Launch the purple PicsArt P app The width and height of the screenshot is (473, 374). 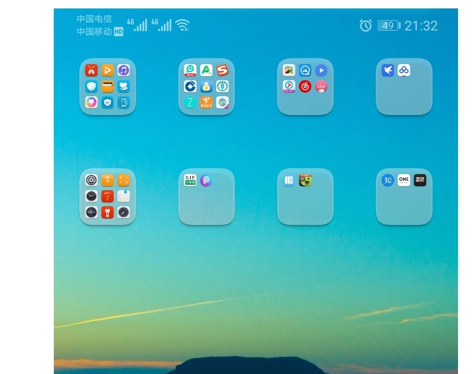pos(206,180)
